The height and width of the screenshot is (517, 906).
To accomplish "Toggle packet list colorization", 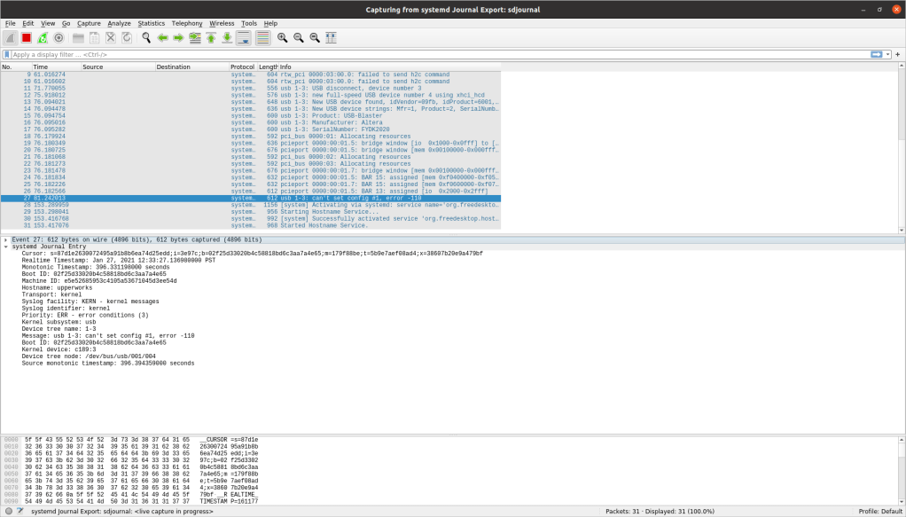I will (262, 38).
